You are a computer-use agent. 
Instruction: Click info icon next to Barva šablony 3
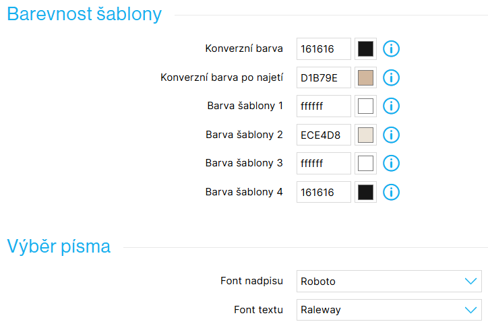tap(392, 163)
